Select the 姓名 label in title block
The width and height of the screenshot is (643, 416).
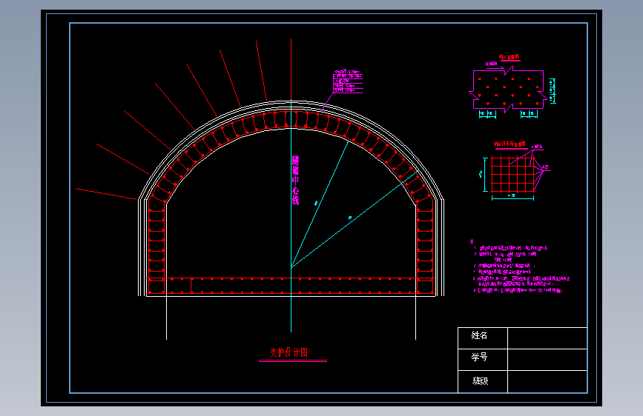pos(479,335)
